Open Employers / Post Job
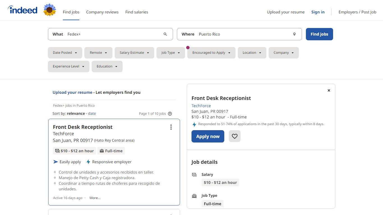The width and height of the screenshot is (383, 215). pyautogui.click(x=357, y=12)
